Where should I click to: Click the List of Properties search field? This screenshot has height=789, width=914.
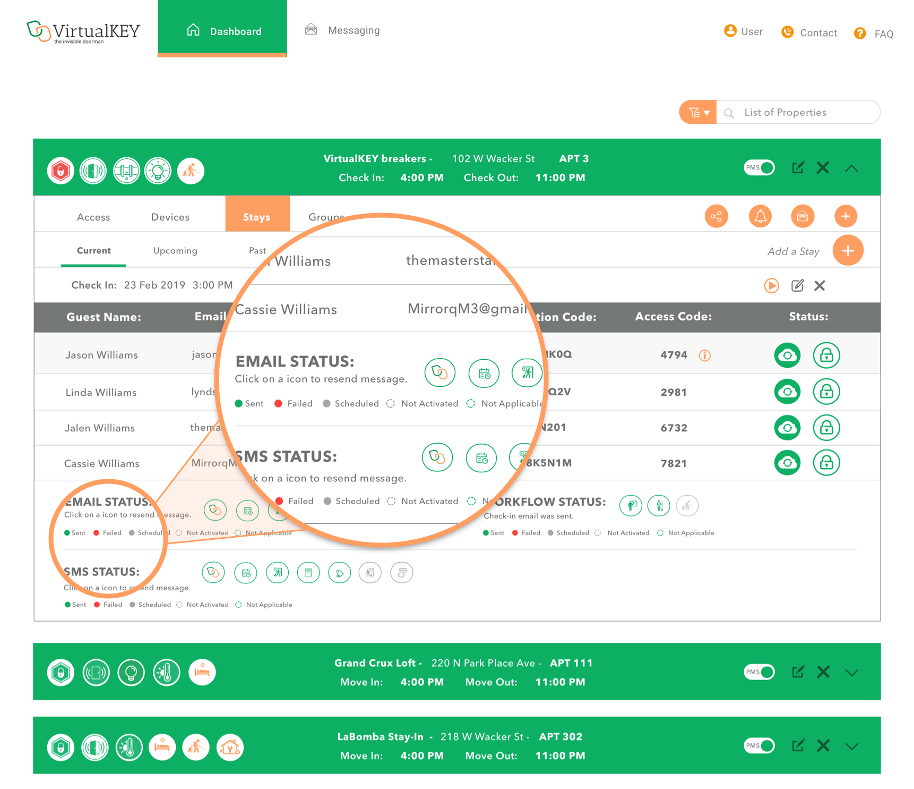(x=798, y=112)
